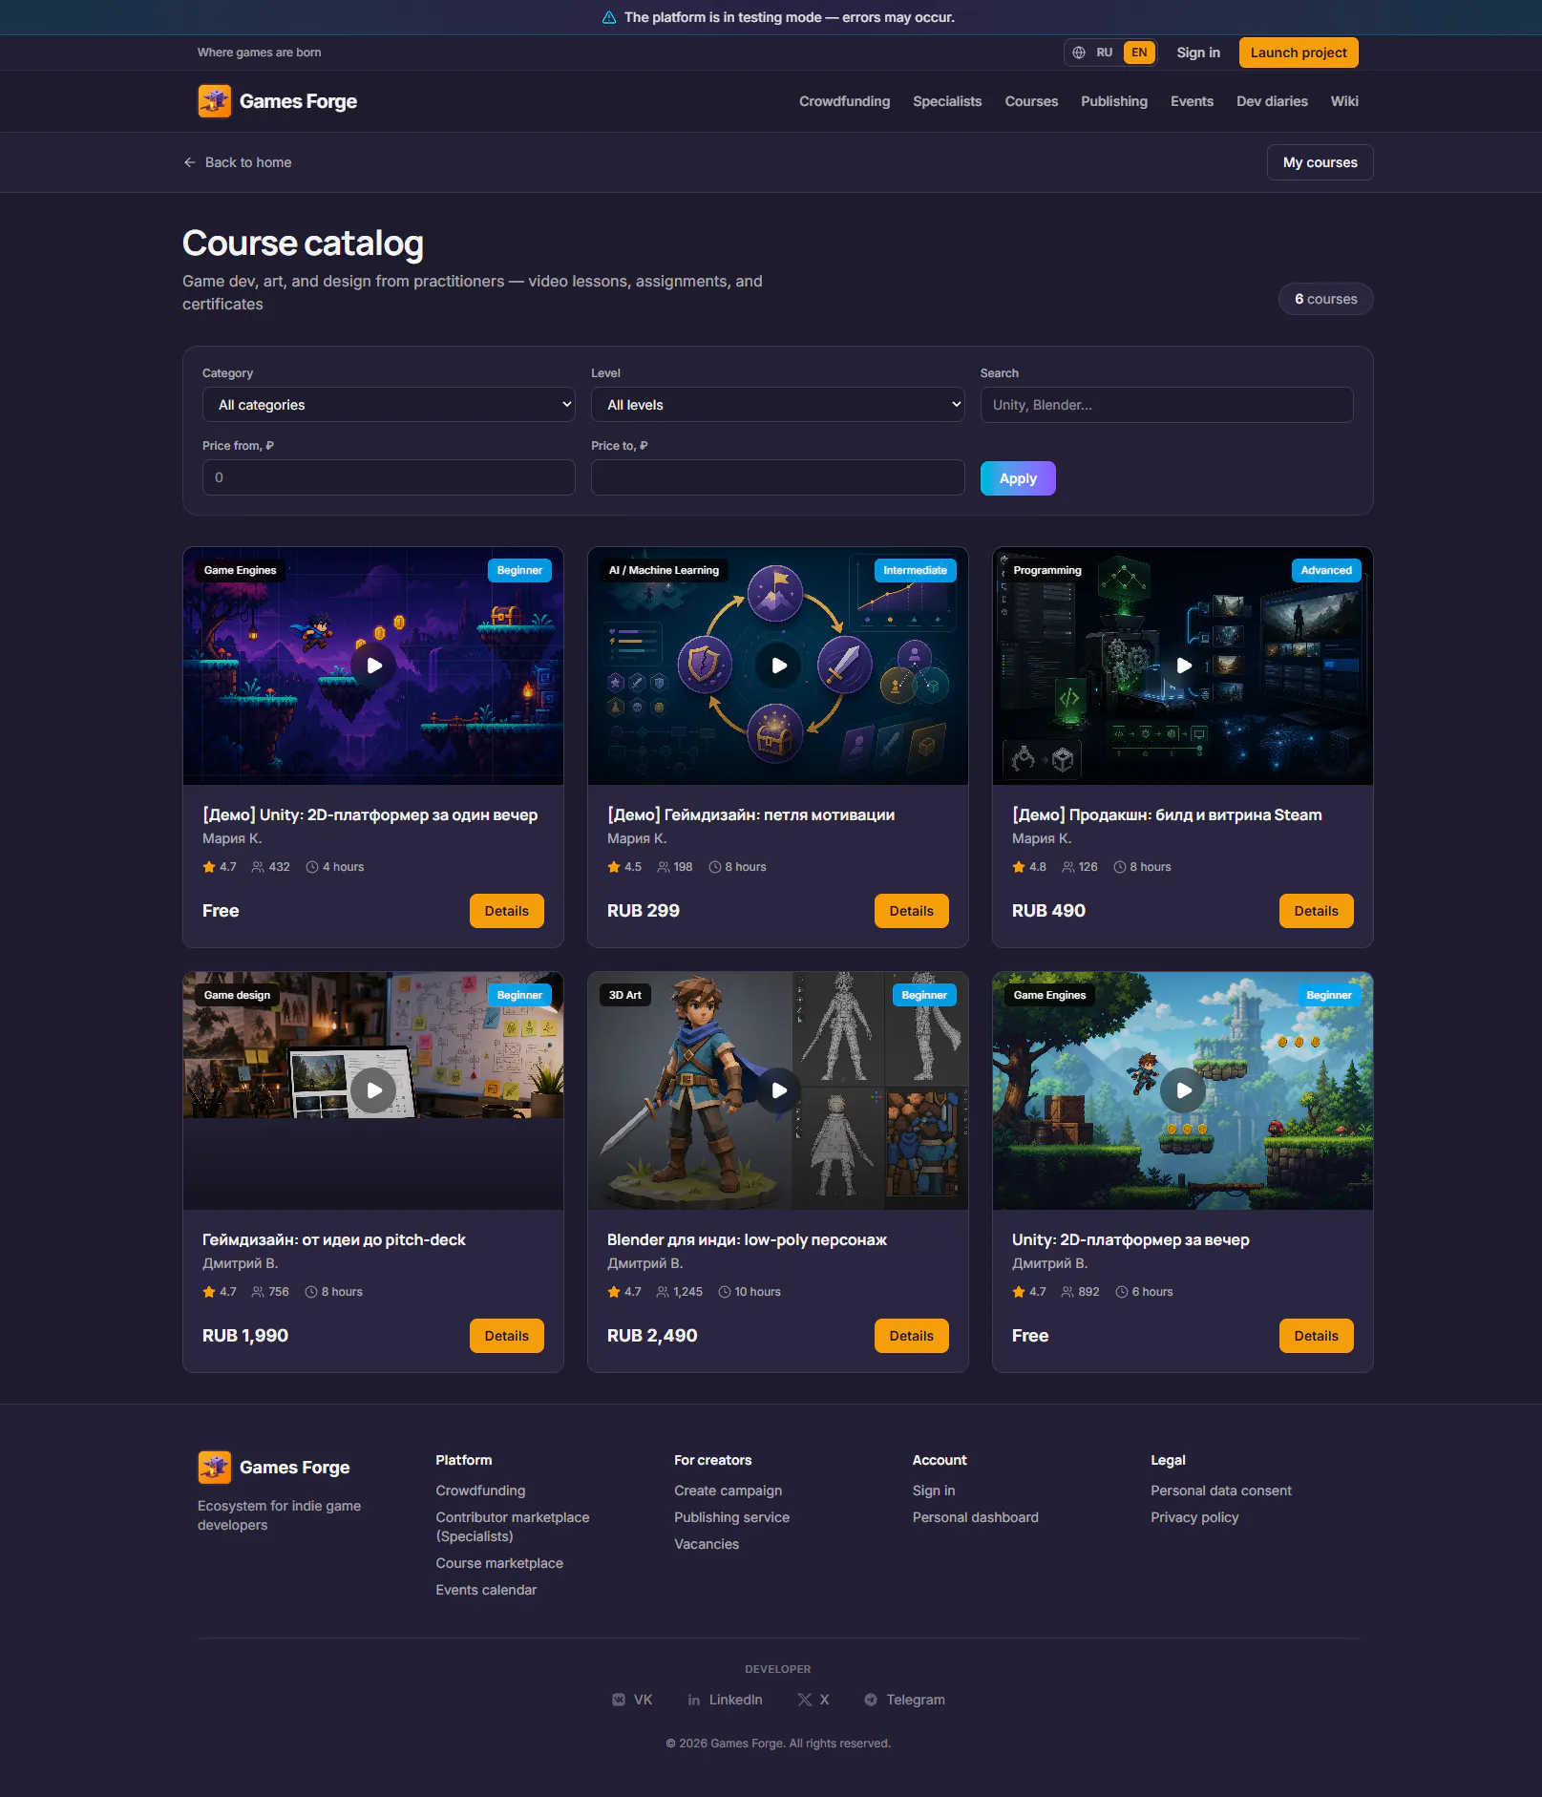Open Course marketplace footer link
The image size is (1542, 1797).
(499, 1563)
